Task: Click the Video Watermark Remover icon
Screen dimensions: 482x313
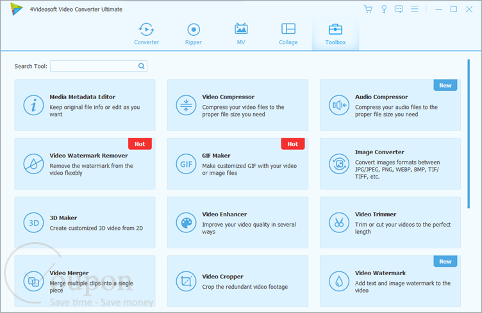Action: click(33, 164)
